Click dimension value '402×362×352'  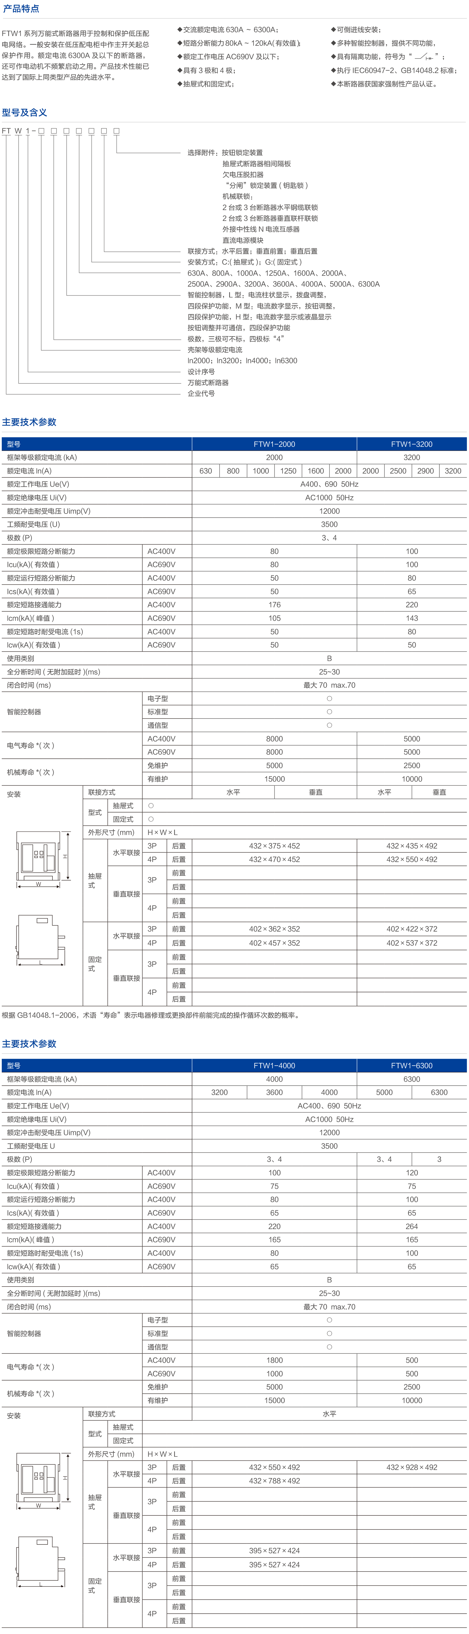pos(274,929)
